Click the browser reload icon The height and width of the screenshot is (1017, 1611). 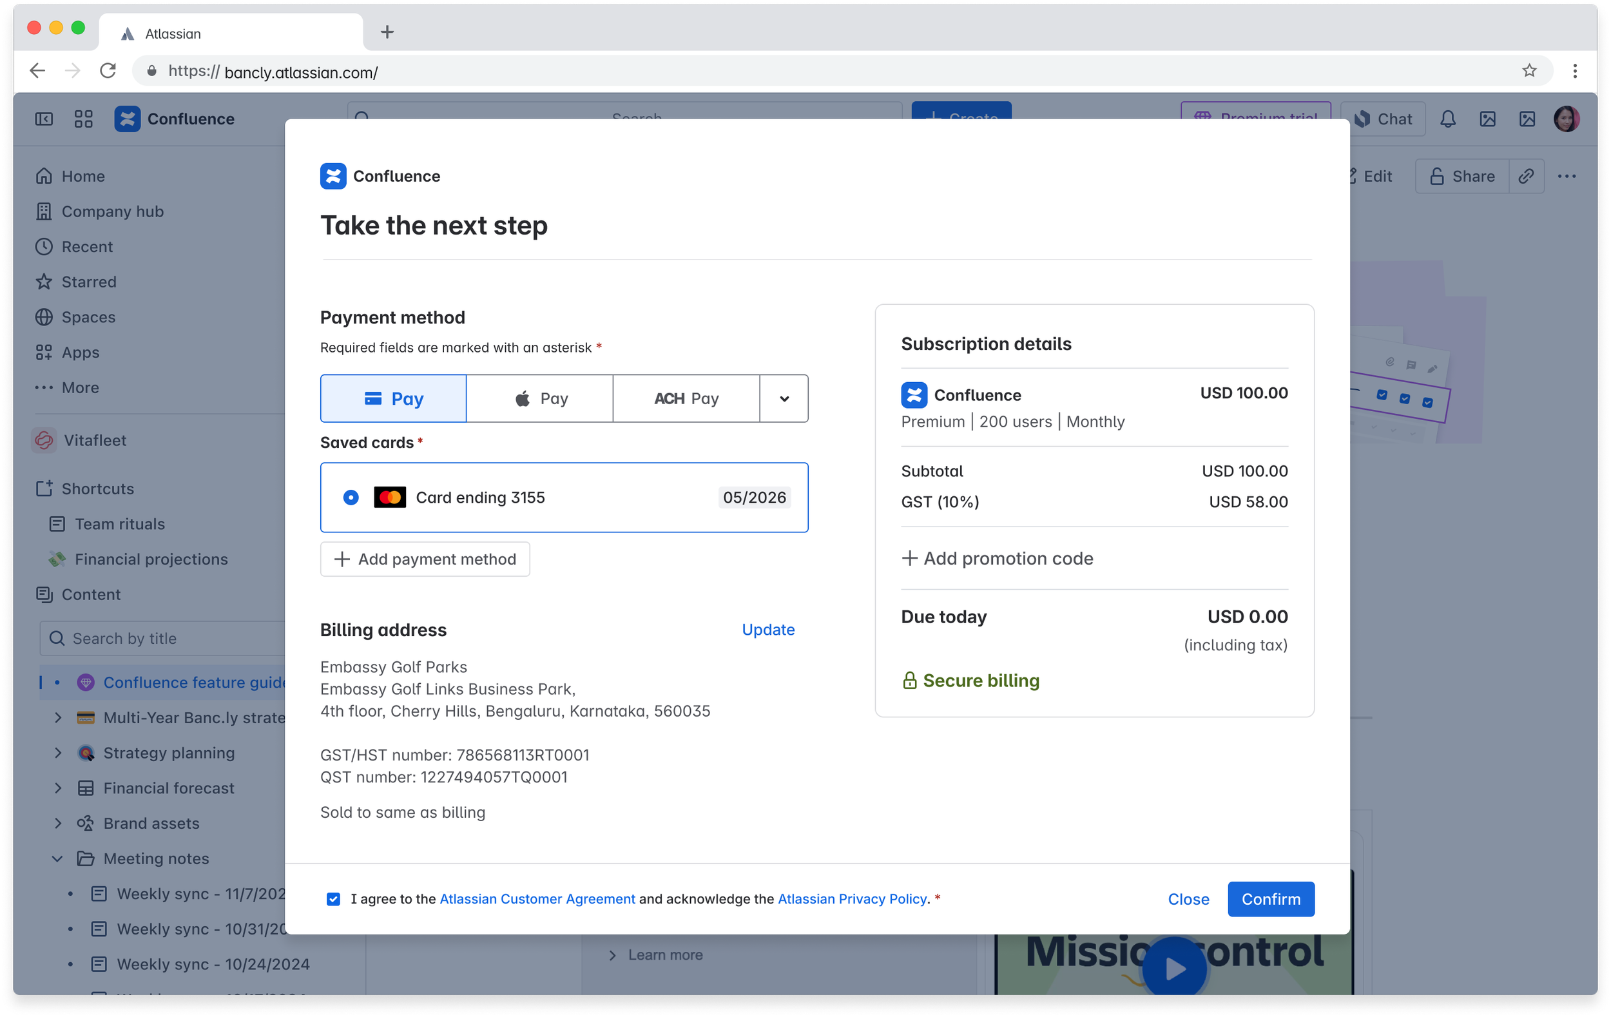click(108, 71)
